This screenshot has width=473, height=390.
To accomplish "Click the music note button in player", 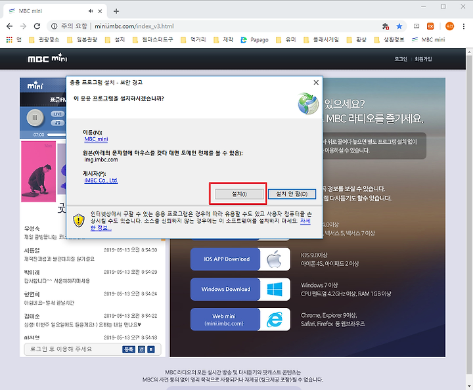I will (x=58, y=123).
